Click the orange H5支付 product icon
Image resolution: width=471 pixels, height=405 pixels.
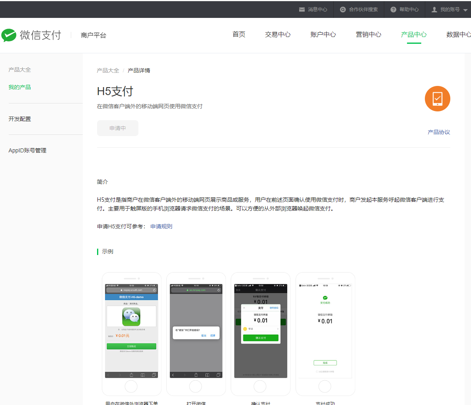(x=437, y=99)
